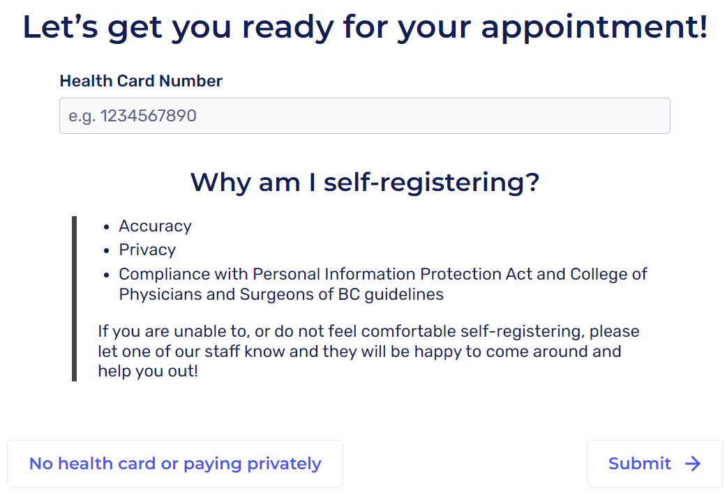
Task: Click the right arrow icon beside Submit
Action: 693,464
